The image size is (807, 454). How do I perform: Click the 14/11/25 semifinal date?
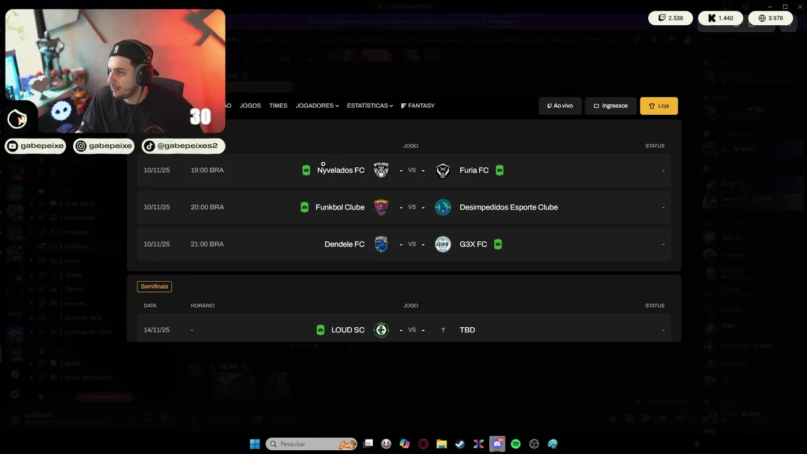pyautogui.click(x=156, y=330)
